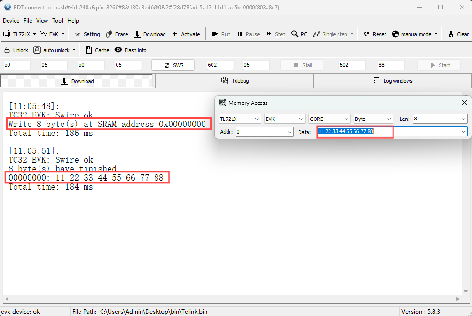Click the File Path status entry
Screen dimensions: 472x316
pos(140,311)
